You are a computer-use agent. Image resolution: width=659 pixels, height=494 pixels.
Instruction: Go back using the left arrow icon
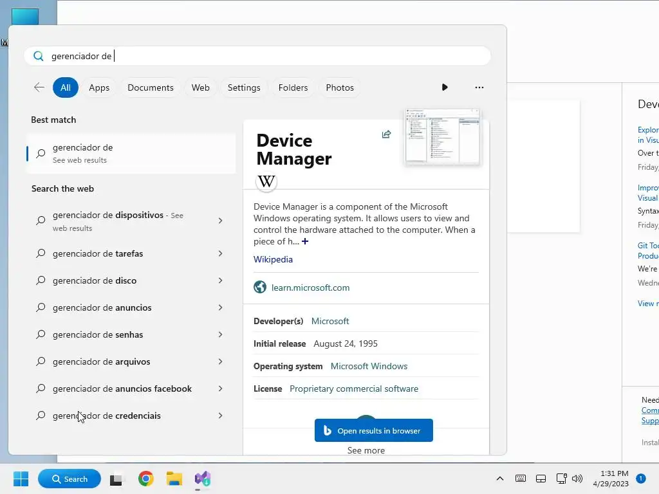(x=39, y=87)
